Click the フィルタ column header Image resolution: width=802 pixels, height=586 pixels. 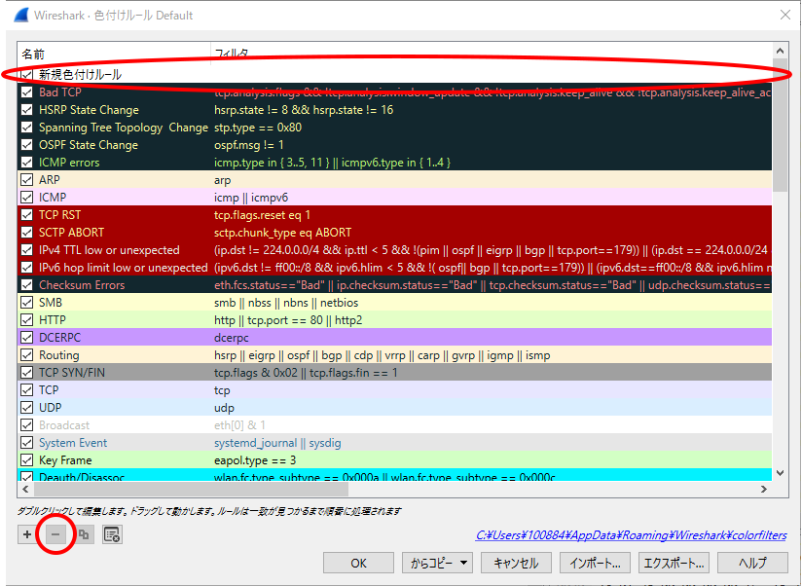(x=232, y=53)
